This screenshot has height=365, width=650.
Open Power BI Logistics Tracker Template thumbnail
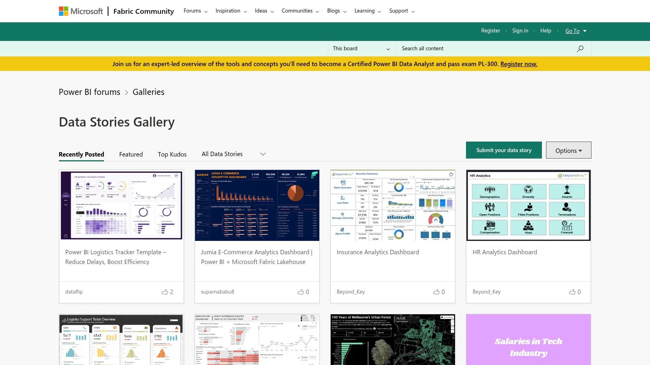tap(121, 205)
